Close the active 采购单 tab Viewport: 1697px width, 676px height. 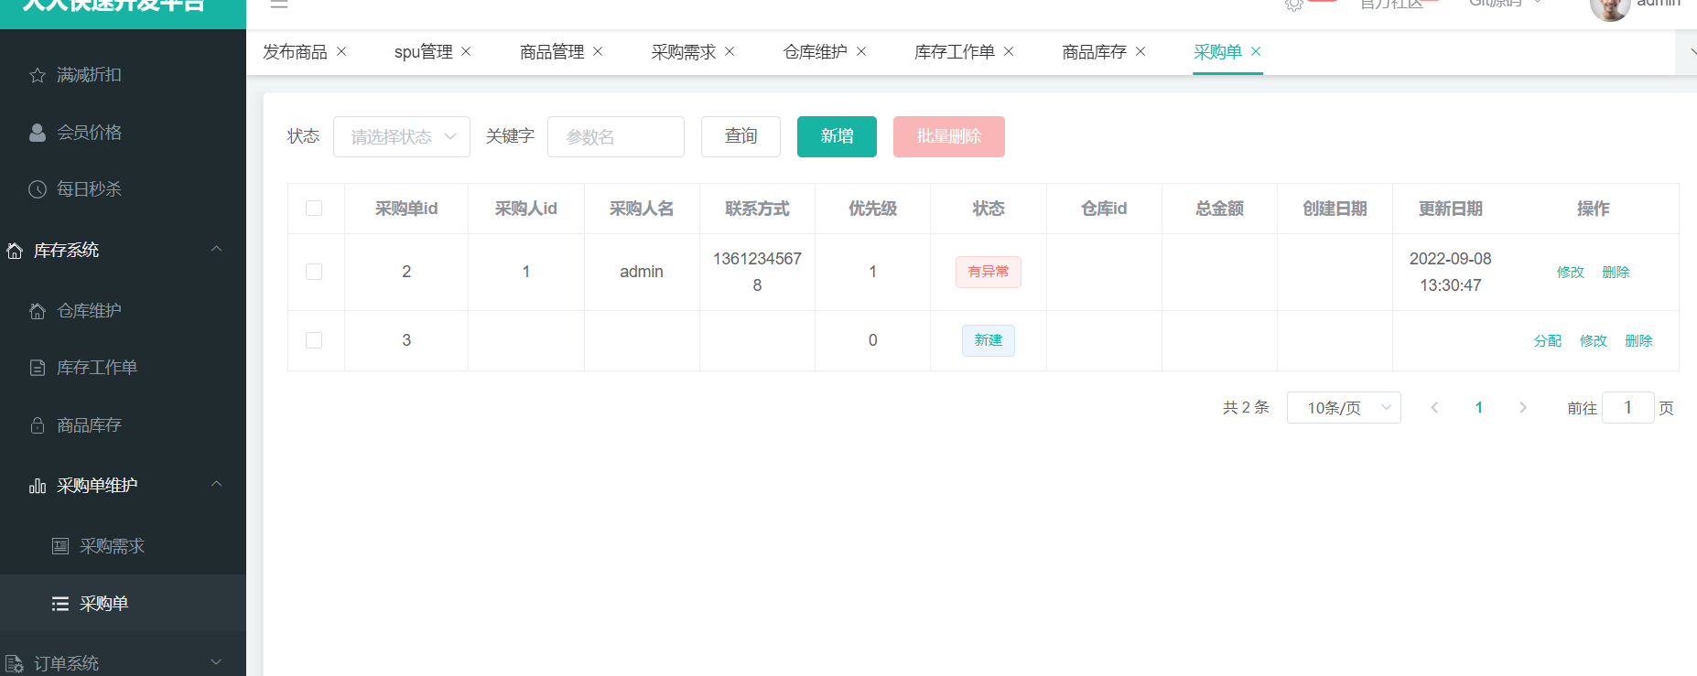click(x=1256, y=51)
